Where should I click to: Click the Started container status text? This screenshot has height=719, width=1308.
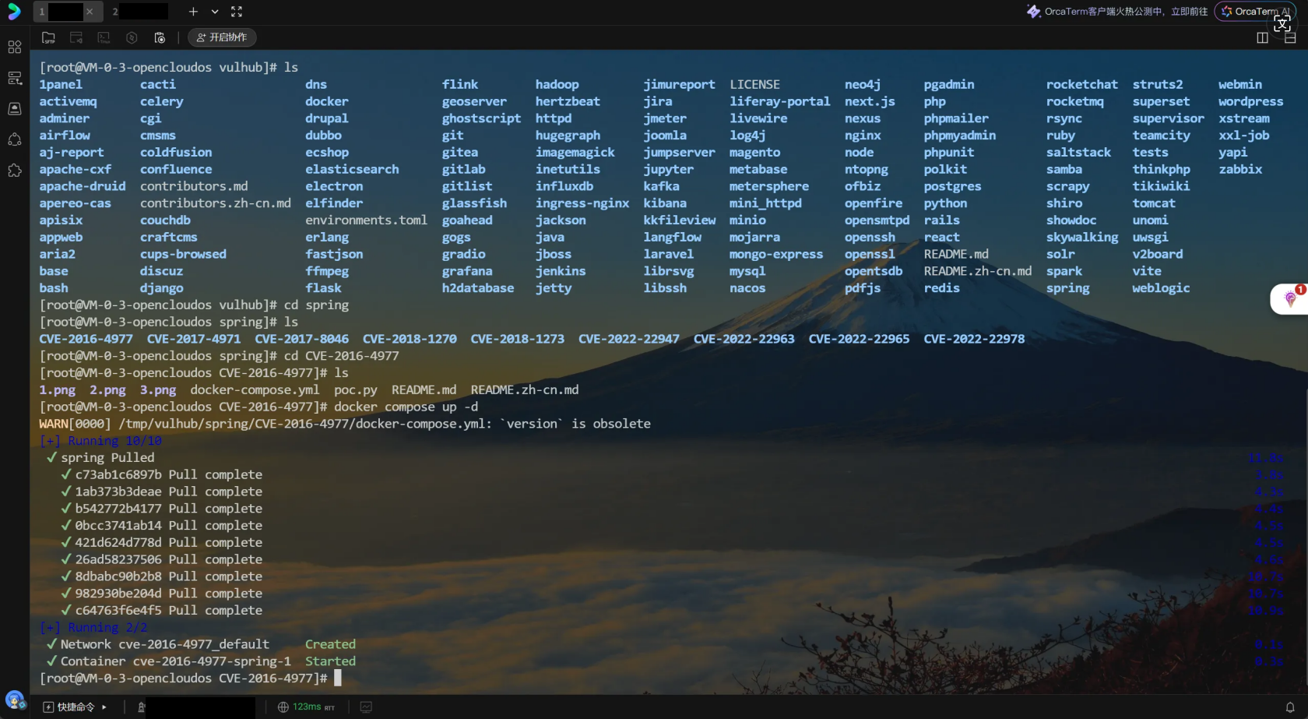coord(330,661)
